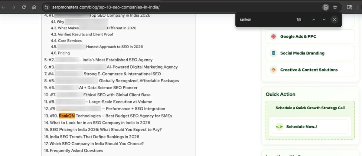Open Google Ads & PPC service
The image size is (362, 156).
(x=310, y=36)
